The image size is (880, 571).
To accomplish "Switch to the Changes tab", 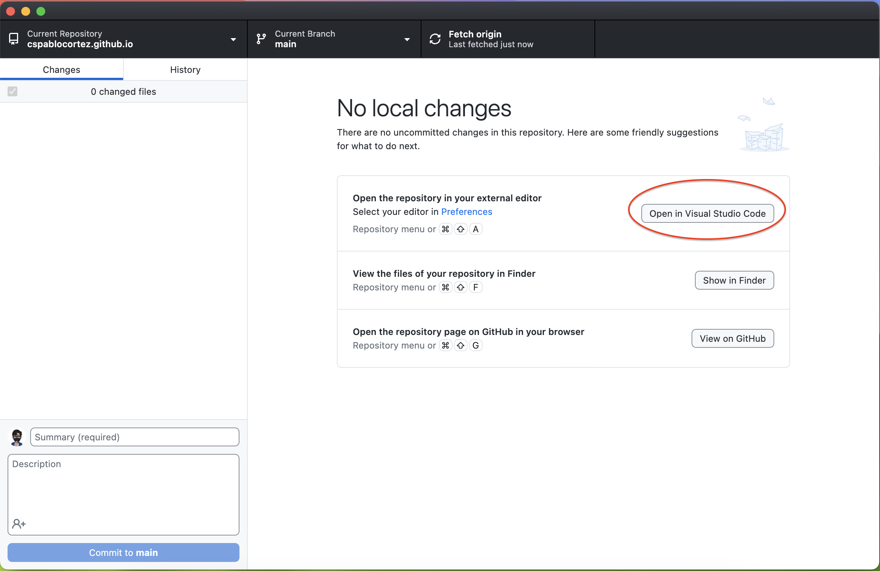I will point(62,69).
